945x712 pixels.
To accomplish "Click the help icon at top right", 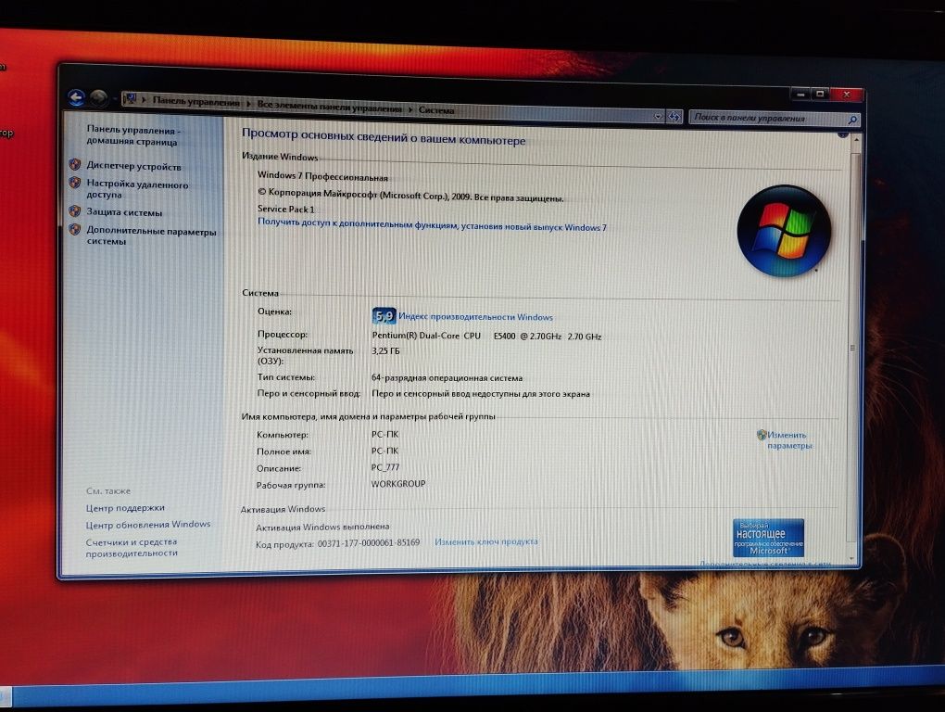I will pyautogui.click(x=842, y=133).
